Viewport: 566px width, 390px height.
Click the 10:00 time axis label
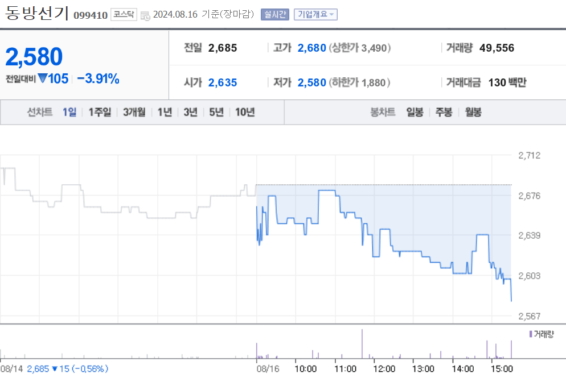tap(305, 369)
